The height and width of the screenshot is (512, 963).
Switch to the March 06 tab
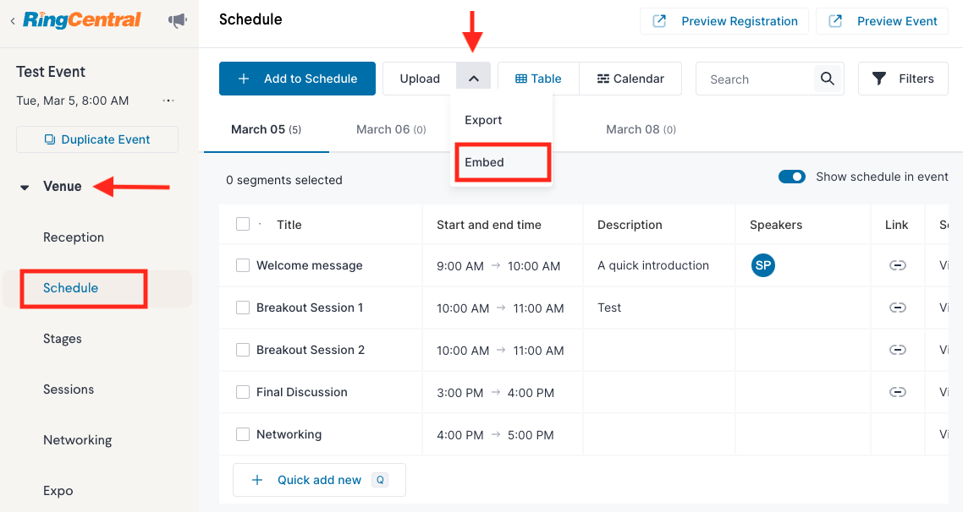pos(391,129)
